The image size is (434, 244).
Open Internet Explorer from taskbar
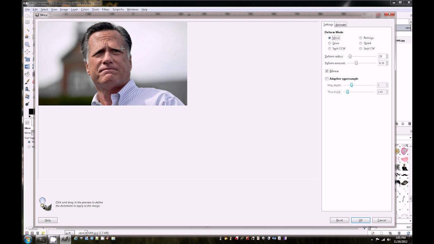click(76, 239)
